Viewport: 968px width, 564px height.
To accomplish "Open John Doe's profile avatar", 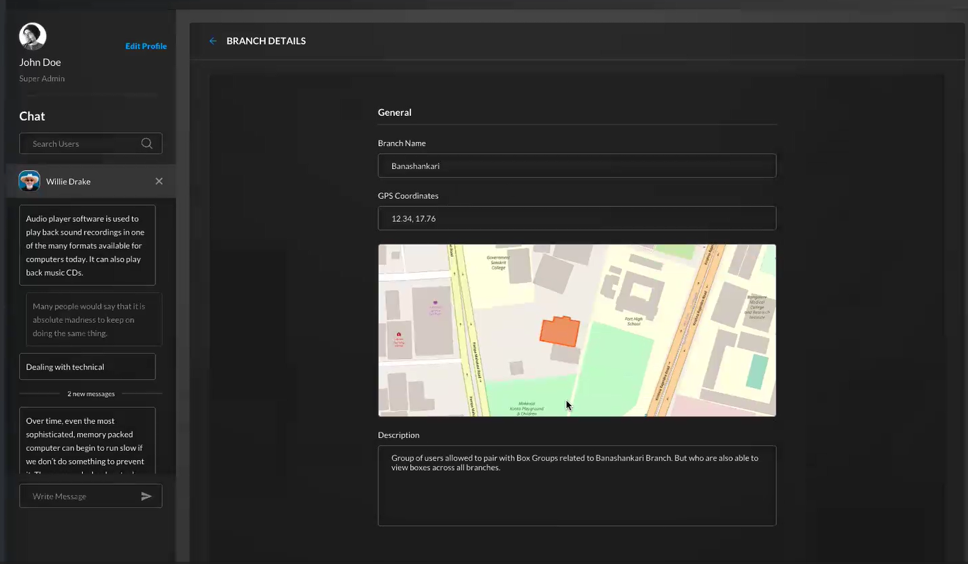I will tap(33, 36).
